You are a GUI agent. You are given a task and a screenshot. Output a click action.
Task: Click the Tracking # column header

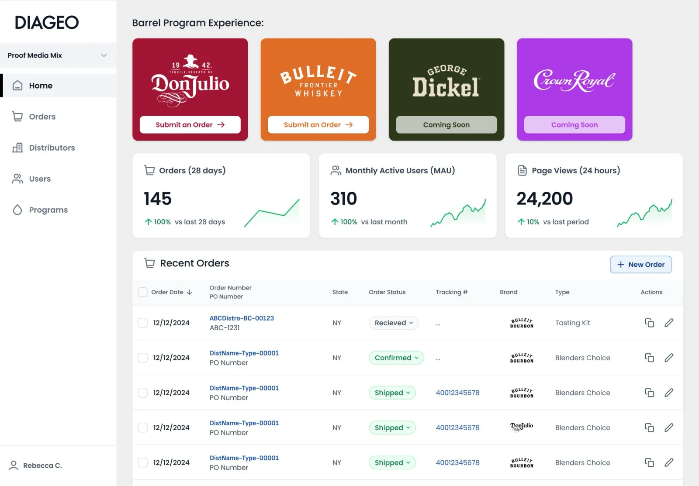click(452, 292)
